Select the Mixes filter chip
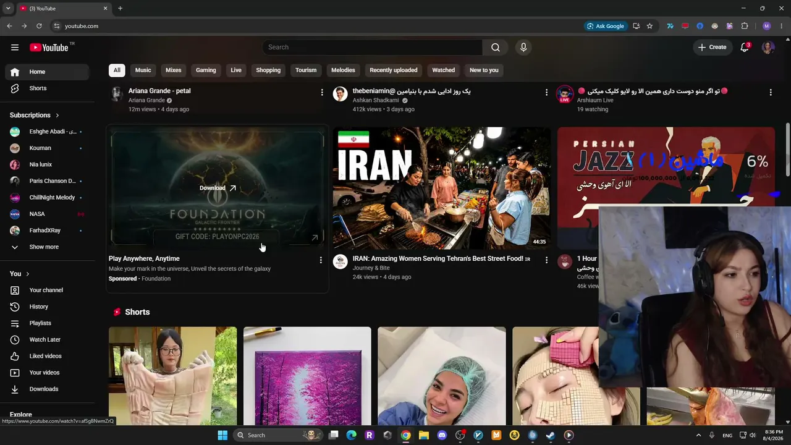The height and width of the screenshot is (445, 791). coord(174,70)
